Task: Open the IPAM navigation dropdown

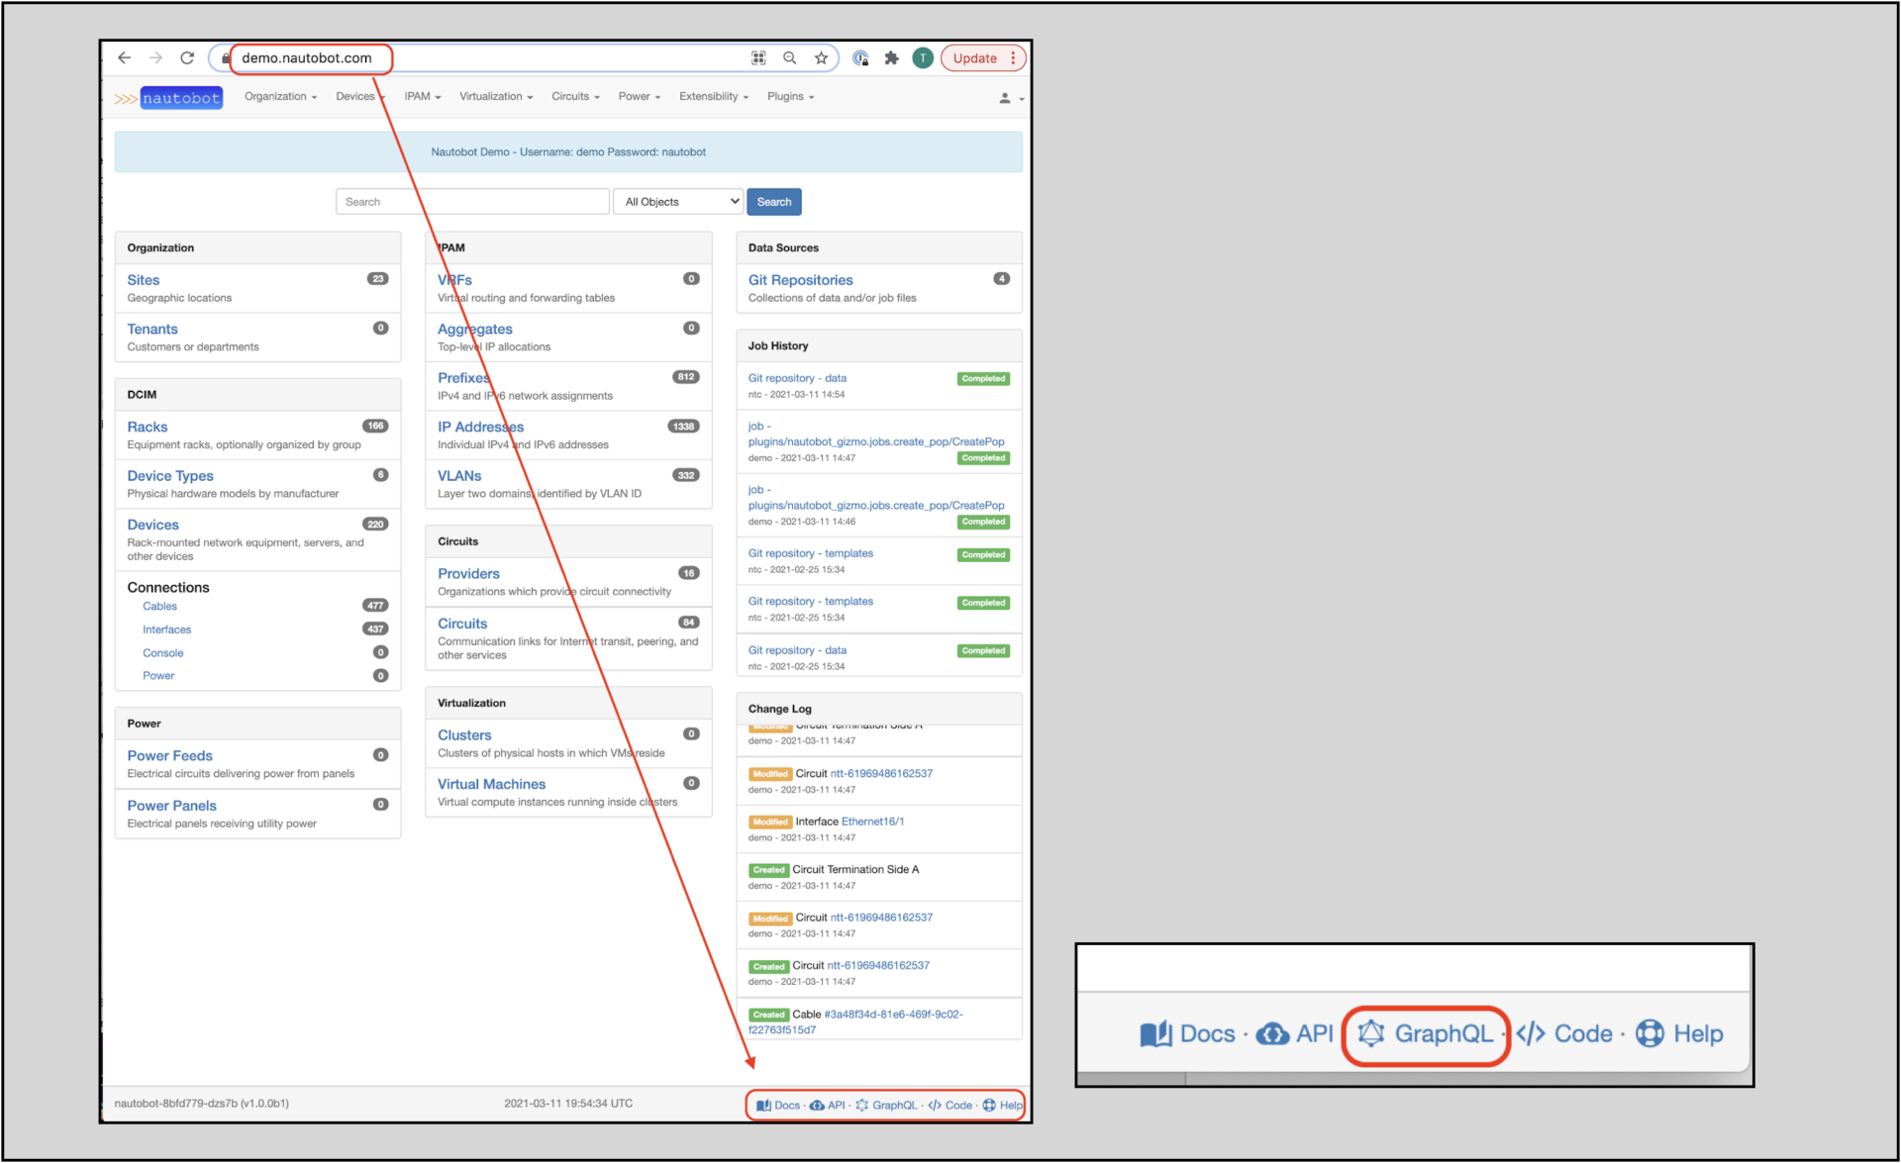Action: coord(422,96)
